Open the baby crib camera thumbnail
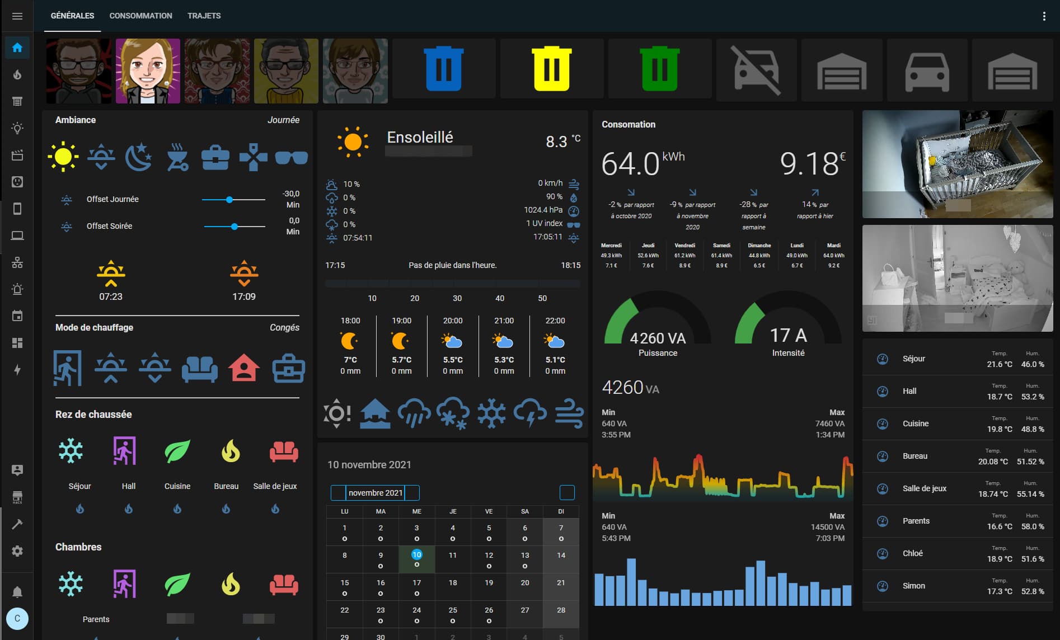 tap(958, 164)
